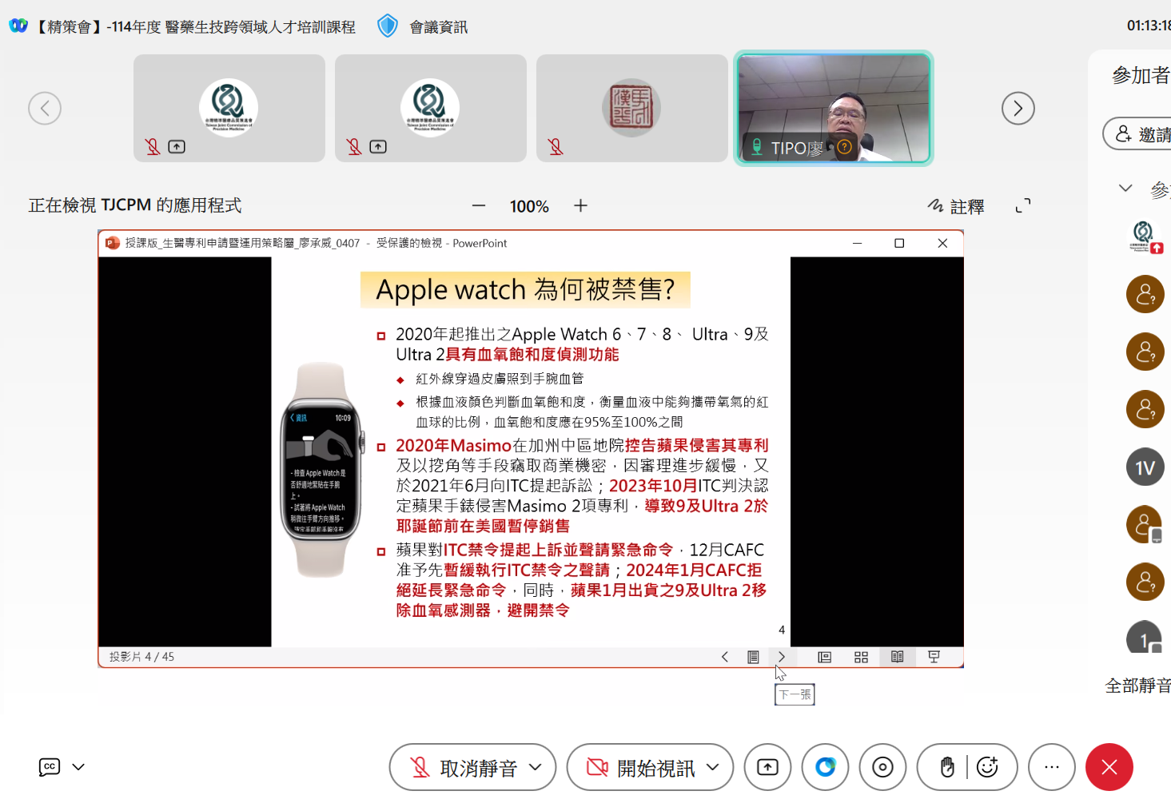The width and height of the screenshot is (1171, 799).
Task: Select the TIPO廖 live video thumbnail
Action: coord(834,108)
